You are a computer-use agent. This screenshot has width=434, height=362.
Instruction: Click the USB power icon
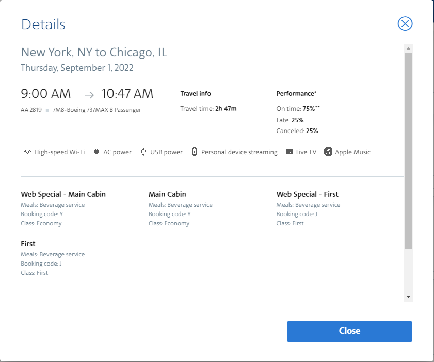tap(143, 152)
